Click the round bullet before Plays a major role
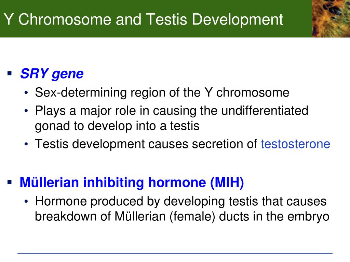This screenshot has width=350, height=262. 26,111
